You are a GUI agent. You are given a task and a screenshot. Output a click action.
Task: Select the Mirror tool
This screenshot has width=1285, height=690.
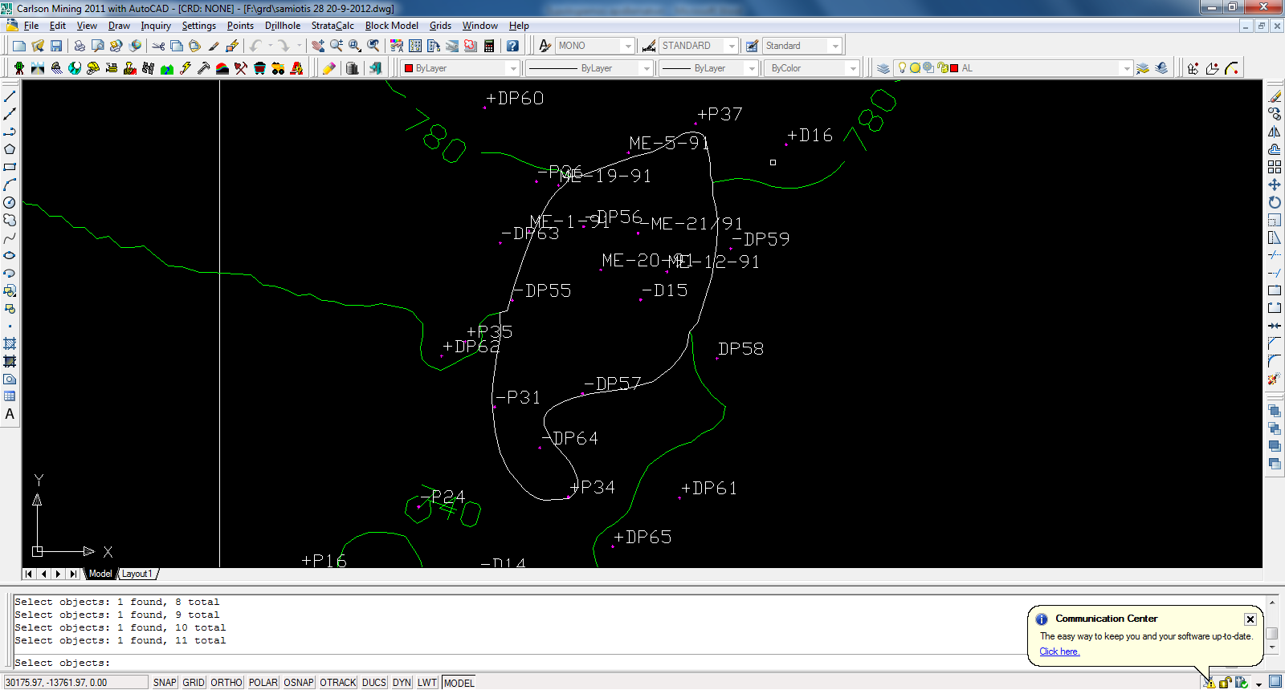click(1275, 132)
